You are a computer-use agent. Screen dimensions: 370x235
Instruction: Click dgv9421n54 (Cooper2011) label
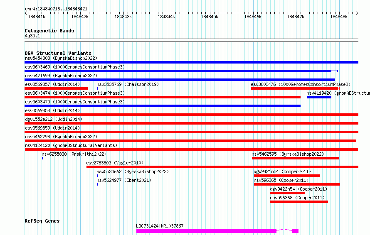point(282,171)
